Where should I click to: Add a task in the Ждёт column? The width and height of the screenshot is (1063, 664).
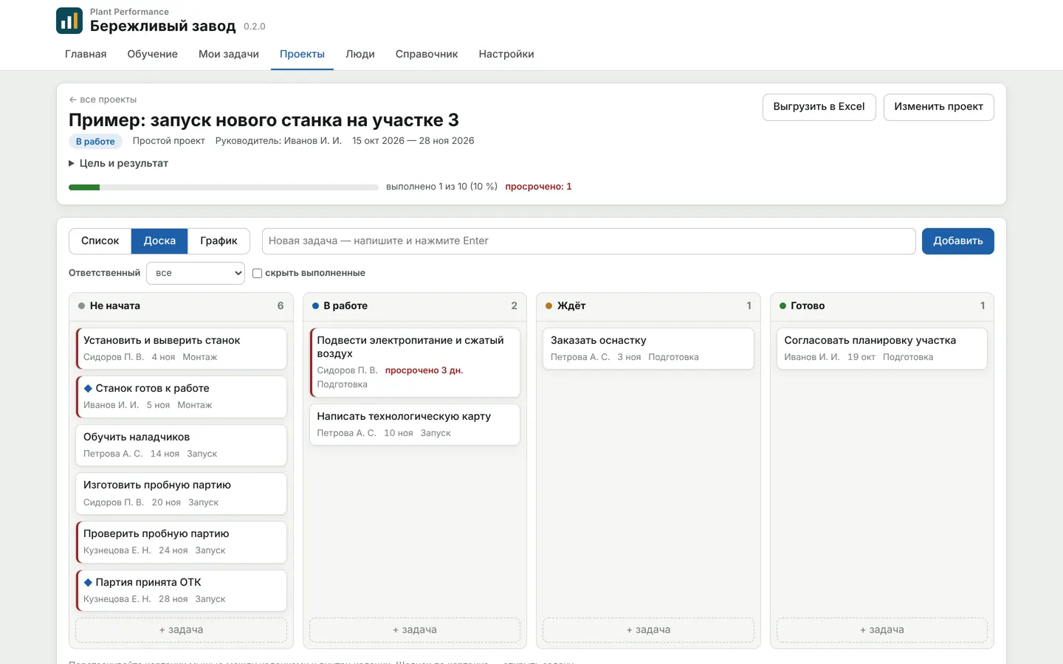648,630
